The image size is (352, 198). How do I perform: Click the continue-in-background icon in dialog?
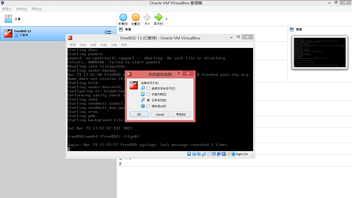(x=143, y=88)
